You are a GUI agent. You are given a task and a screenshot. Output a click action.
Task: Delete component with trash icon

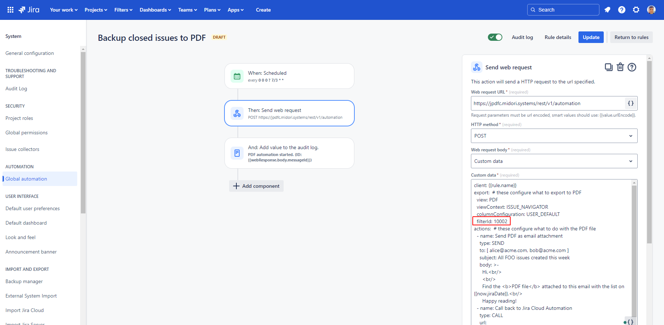click(x=620, y=67)
